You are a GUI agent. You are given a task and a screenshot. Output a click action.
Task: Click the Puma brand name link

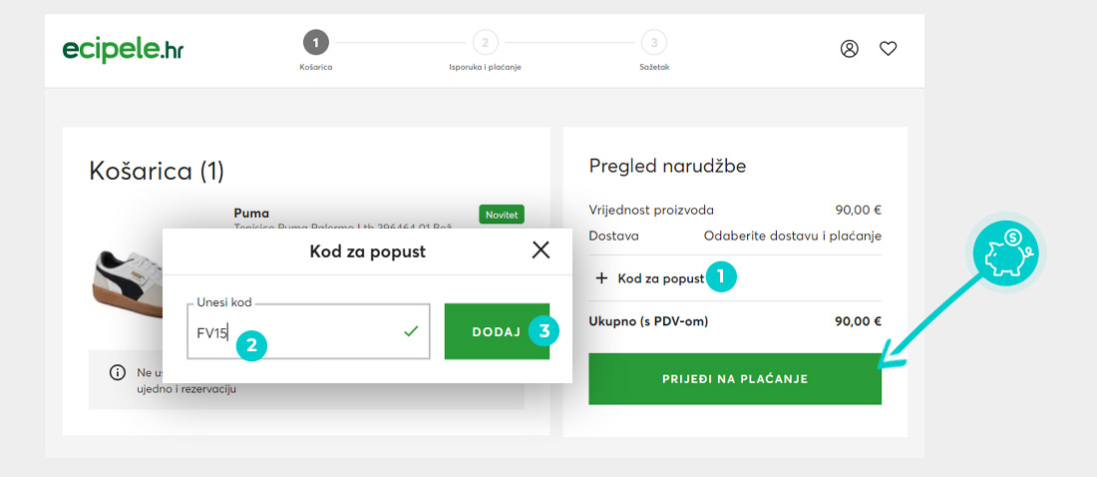pyautogui.click(x=251, y=213)
